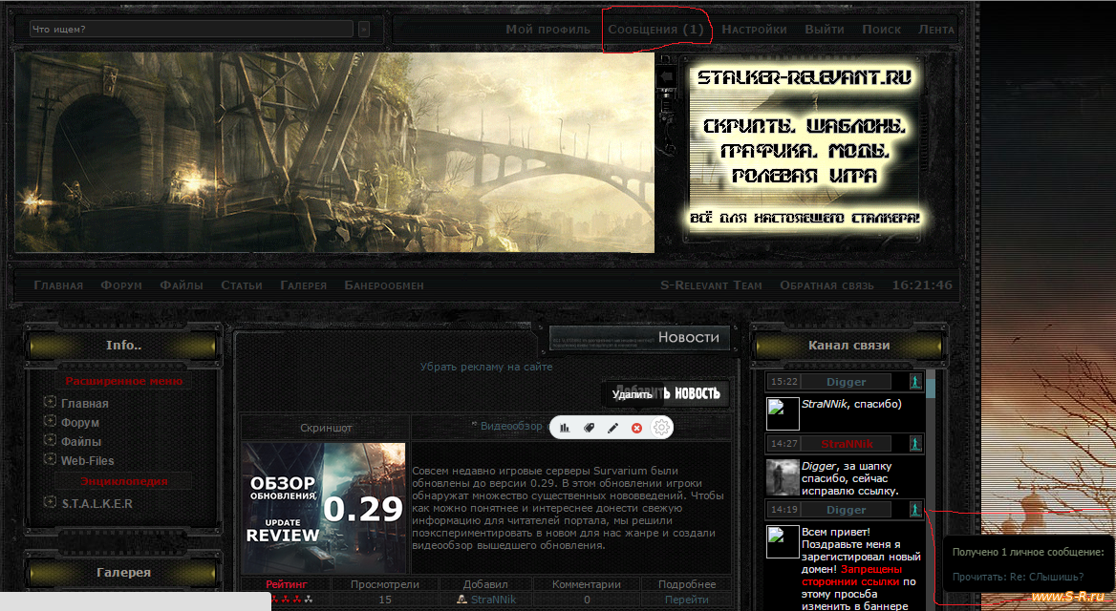Click the views count 15
The width and height of the screenshot is (1116, 611).
(x=385, y=600)
